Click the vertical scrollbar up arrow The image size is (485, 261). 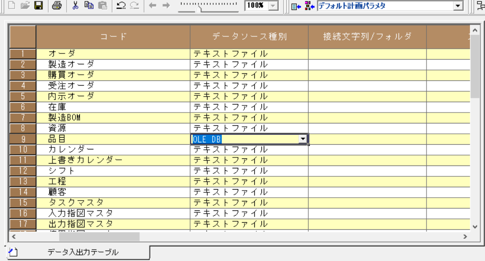point(475,30)
